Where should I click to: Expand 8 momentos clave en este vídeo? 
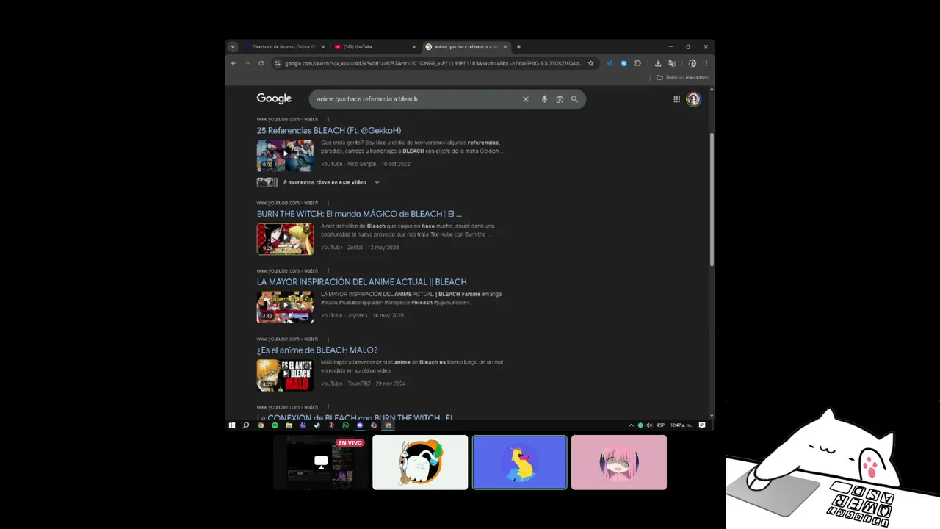tap(318, 182)
